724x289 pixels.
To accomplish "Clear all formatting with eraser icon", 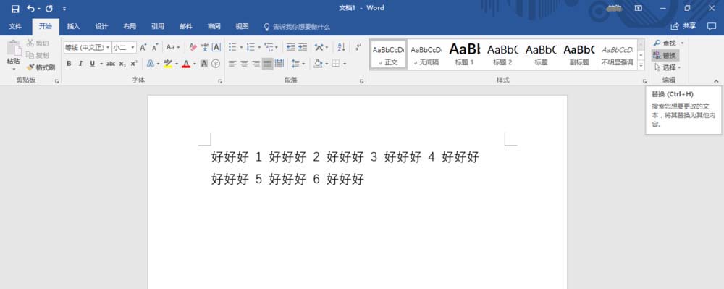I will [x=193, y=47].
